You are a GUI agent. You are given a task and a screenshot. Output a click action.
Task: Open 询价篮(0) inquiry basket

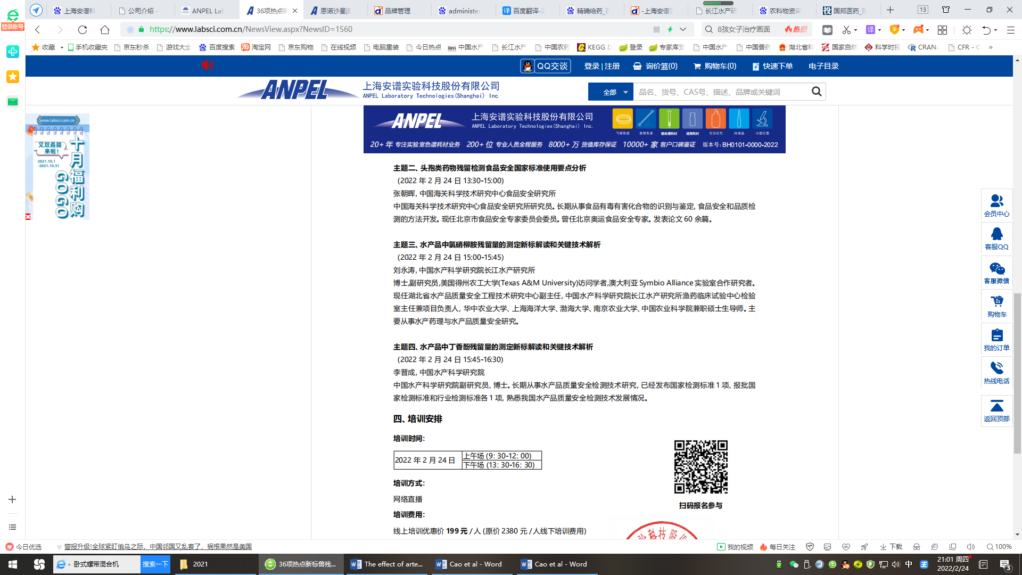[x=655, y=66]
